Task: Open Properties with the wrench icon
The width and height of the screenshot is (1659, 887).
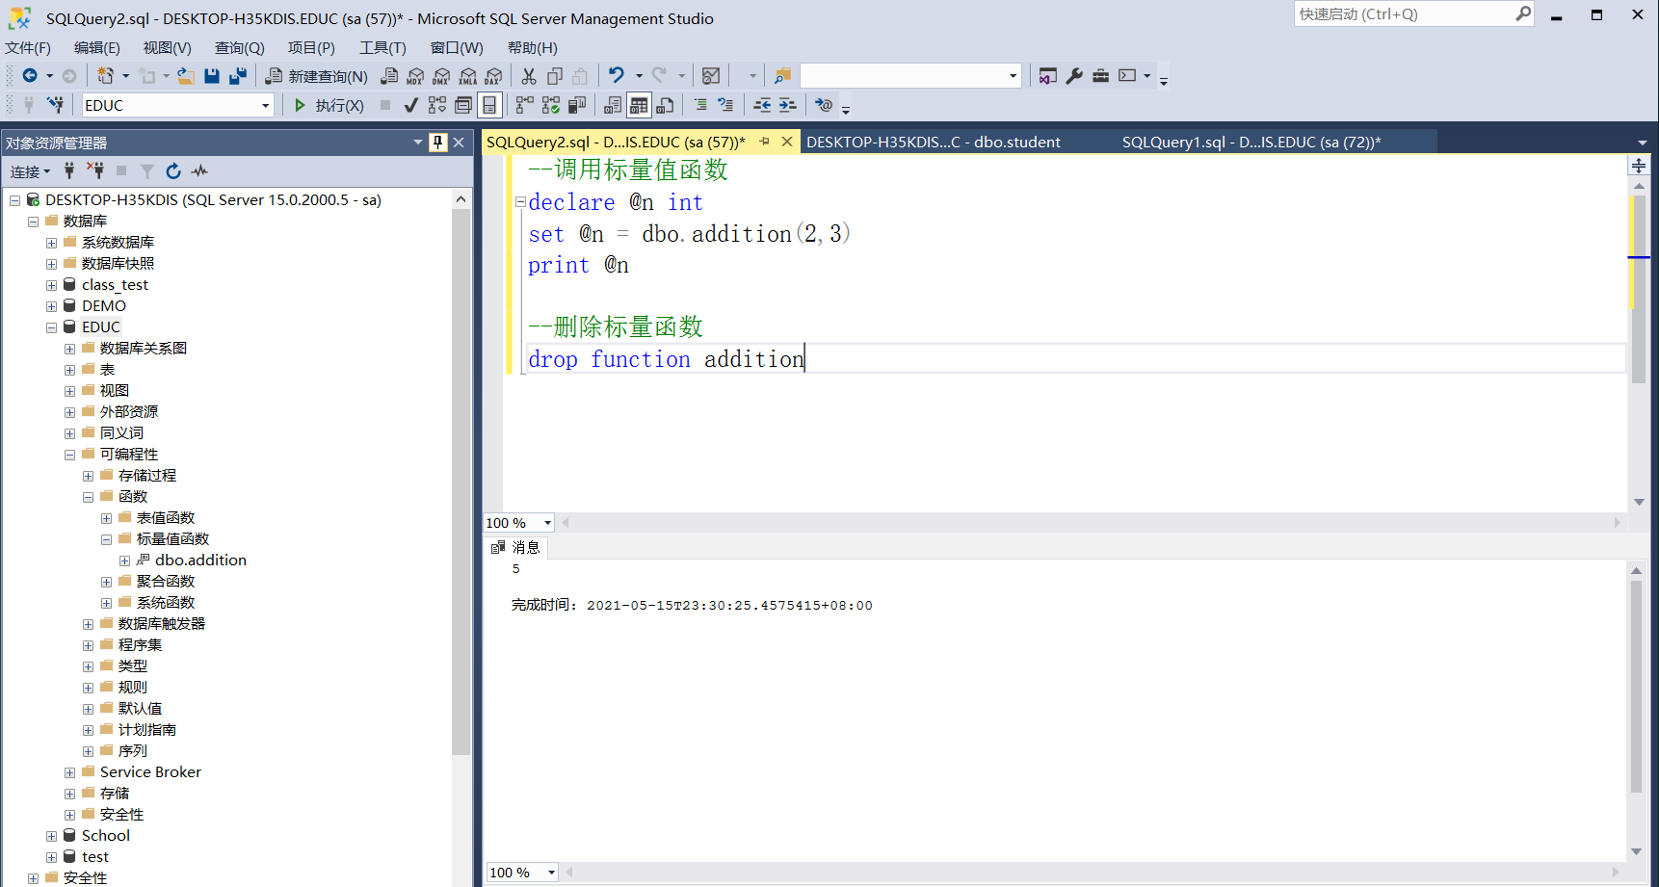Action: coord(1074,76)
